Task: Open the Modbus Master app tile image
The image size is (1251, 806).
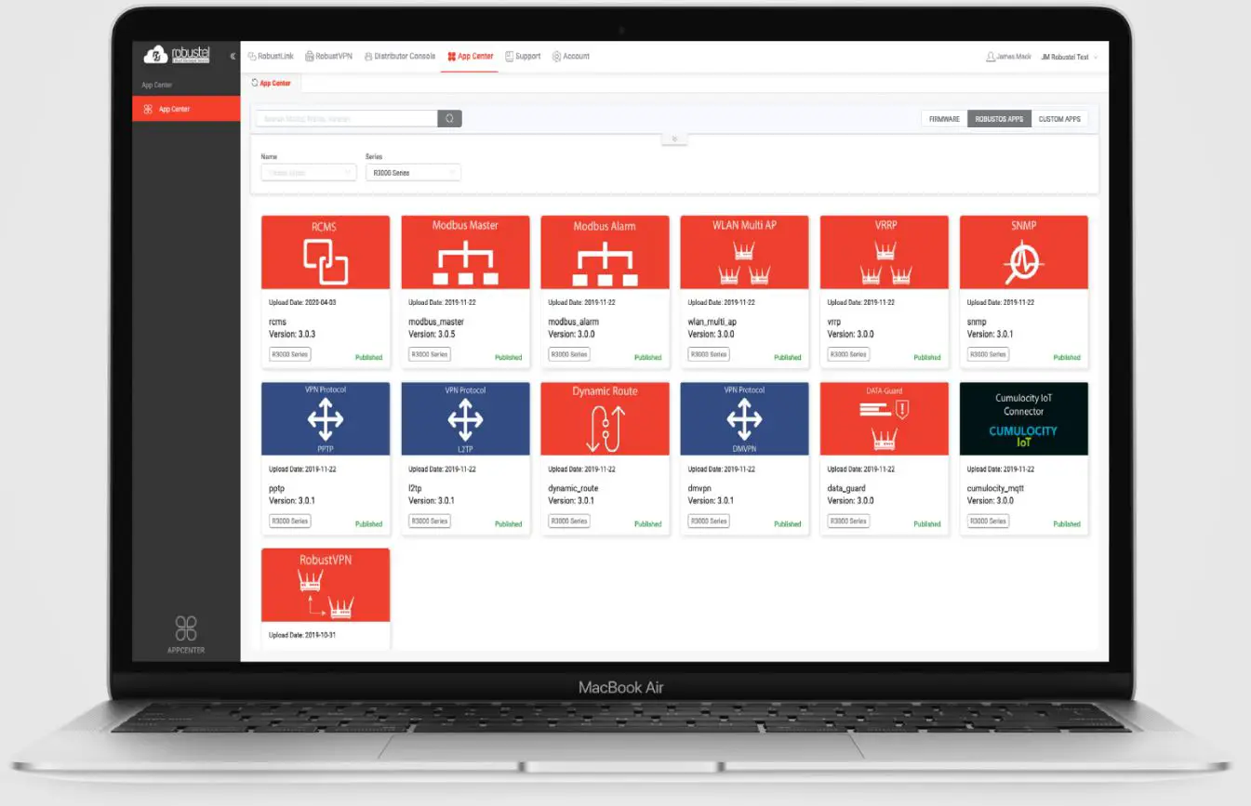Action: coord(465,252)
